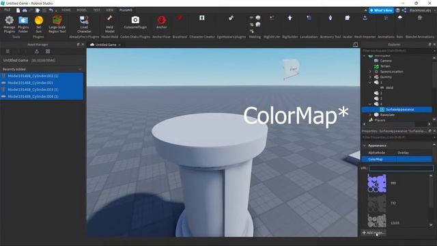Open the Animations plugin icon

coord(386,18)
